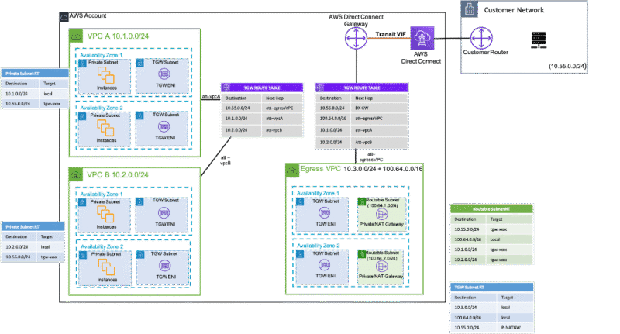Click green lock icon of Routable Subnet 100.64.1.0/24

361,202
